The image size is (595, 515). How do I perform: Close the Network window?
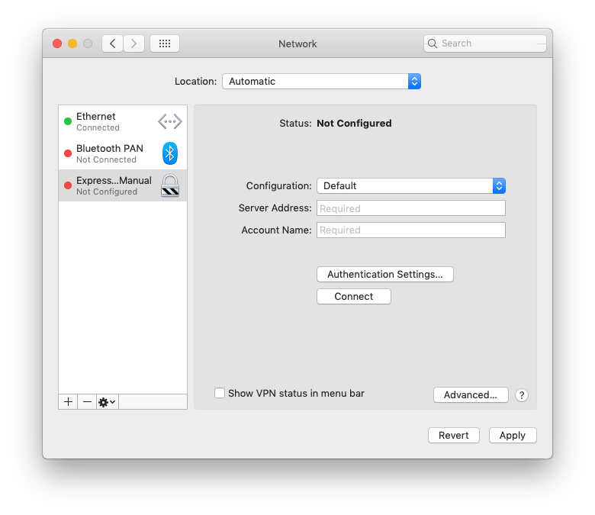coord(57,43)
